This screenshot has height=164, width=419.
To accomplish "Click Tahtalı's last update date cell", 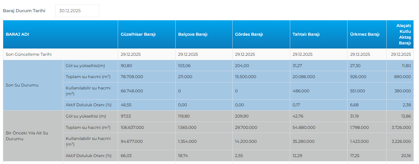I will [302, 54].
